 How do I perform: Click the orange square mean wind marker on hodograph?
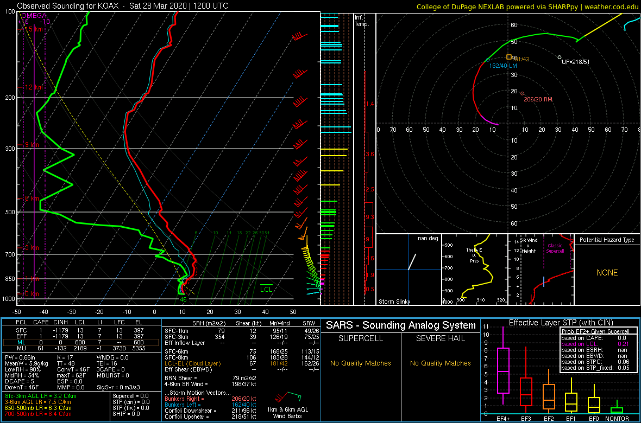pyautogui.click(x=509, y=57)
